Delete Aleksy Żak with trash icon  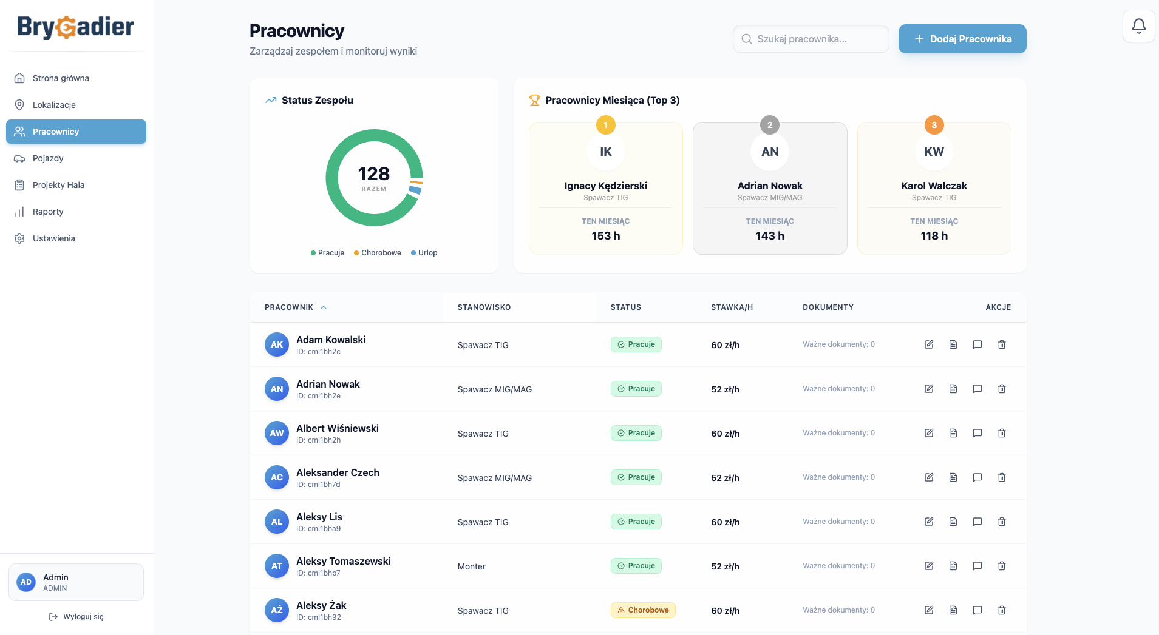pos(1002,610)
